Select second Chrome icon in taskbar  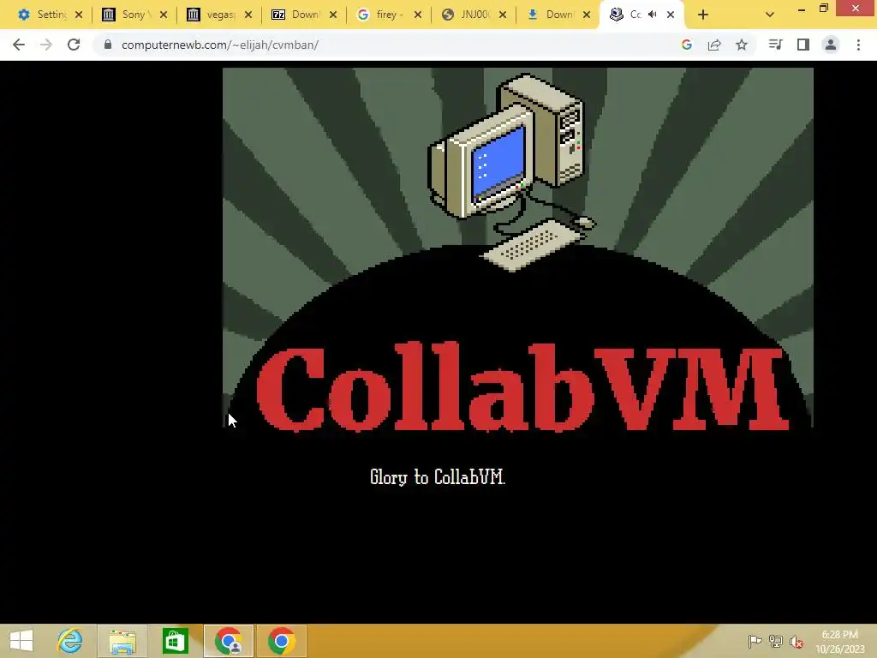pos(281,641)
